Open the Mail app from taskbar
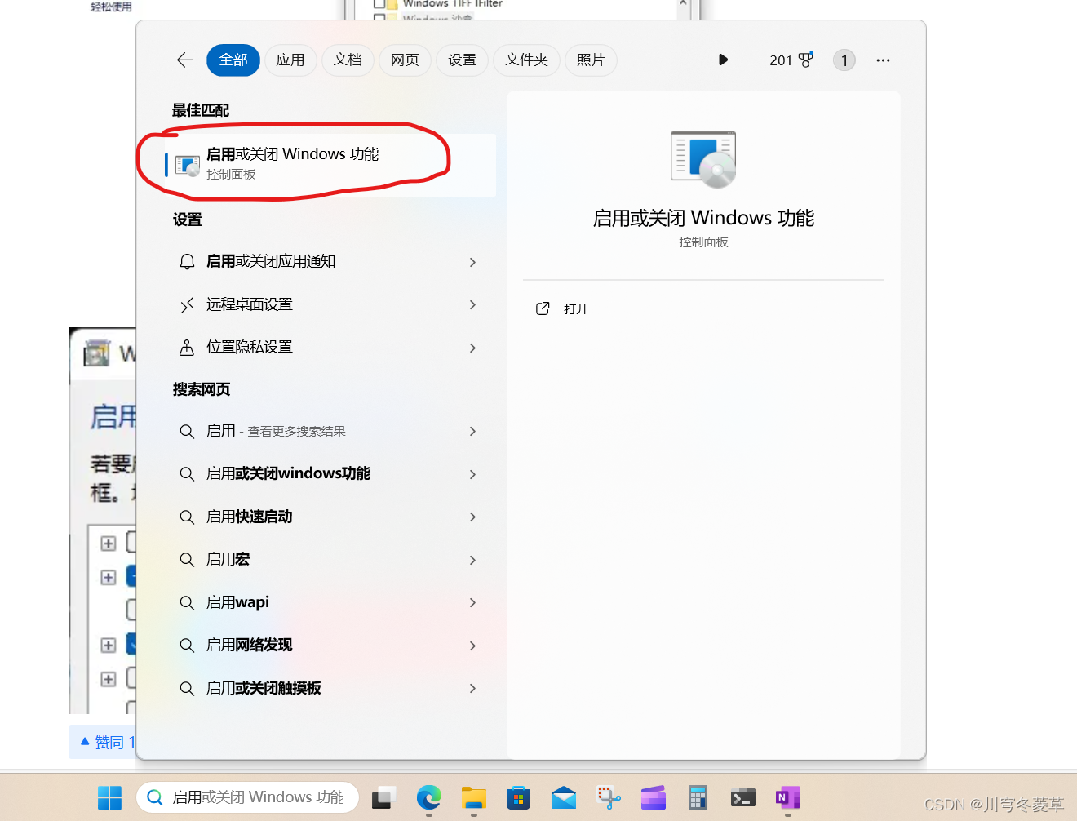The height and width of the screenshot is (821, 1077). 564,797
